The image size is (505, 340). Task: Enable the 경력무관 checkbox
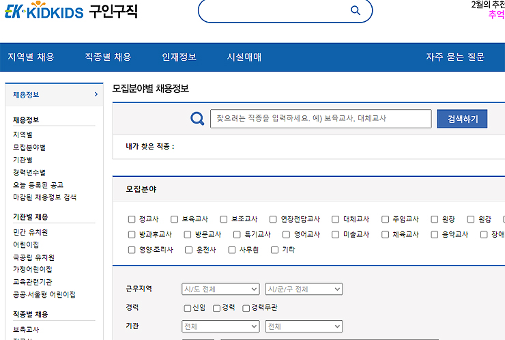tap(246, 309)
